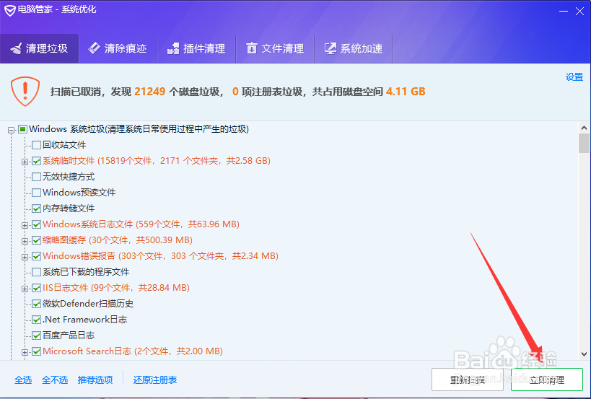This screenshot has height=399, width=591.
Task: Check the 系统已下载的程序文件 checkbox
Action: coord(36,272)
